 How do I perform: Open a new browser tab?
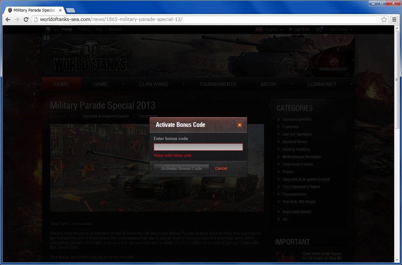pyautogui.click(x=71, y=10)
